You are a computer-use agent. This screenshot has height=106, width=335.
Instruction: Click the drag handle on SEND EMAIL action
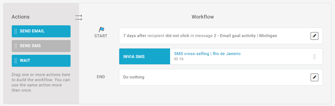coord(16,31)
